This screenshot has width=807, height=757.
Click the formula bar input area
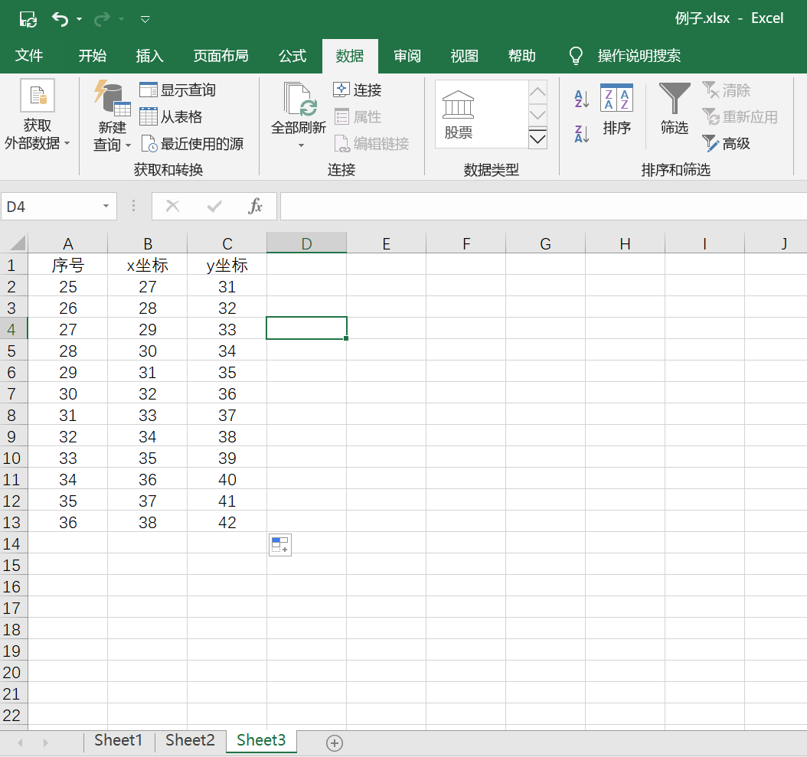544,207
